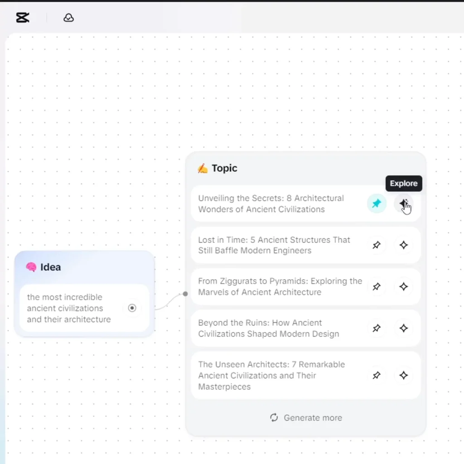The width and height of the screenshot is (464, 464).
Task: Click the Idea card heading
Action: tap(51, 267)
